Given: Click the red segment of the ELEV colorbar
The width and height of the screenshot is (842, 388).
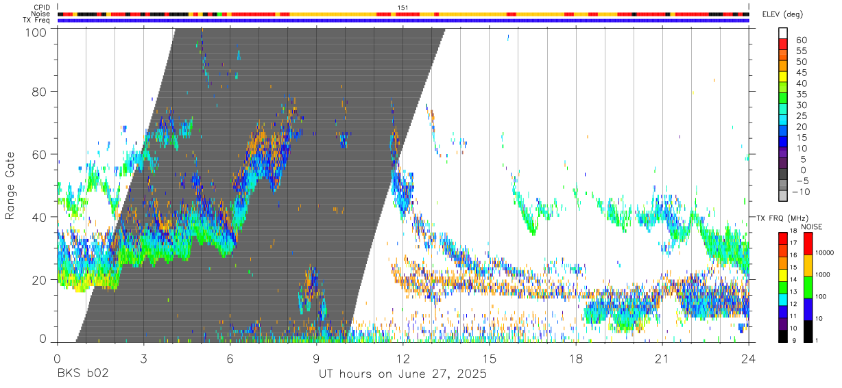Looking at the screenshot, I should coord(784,44).
